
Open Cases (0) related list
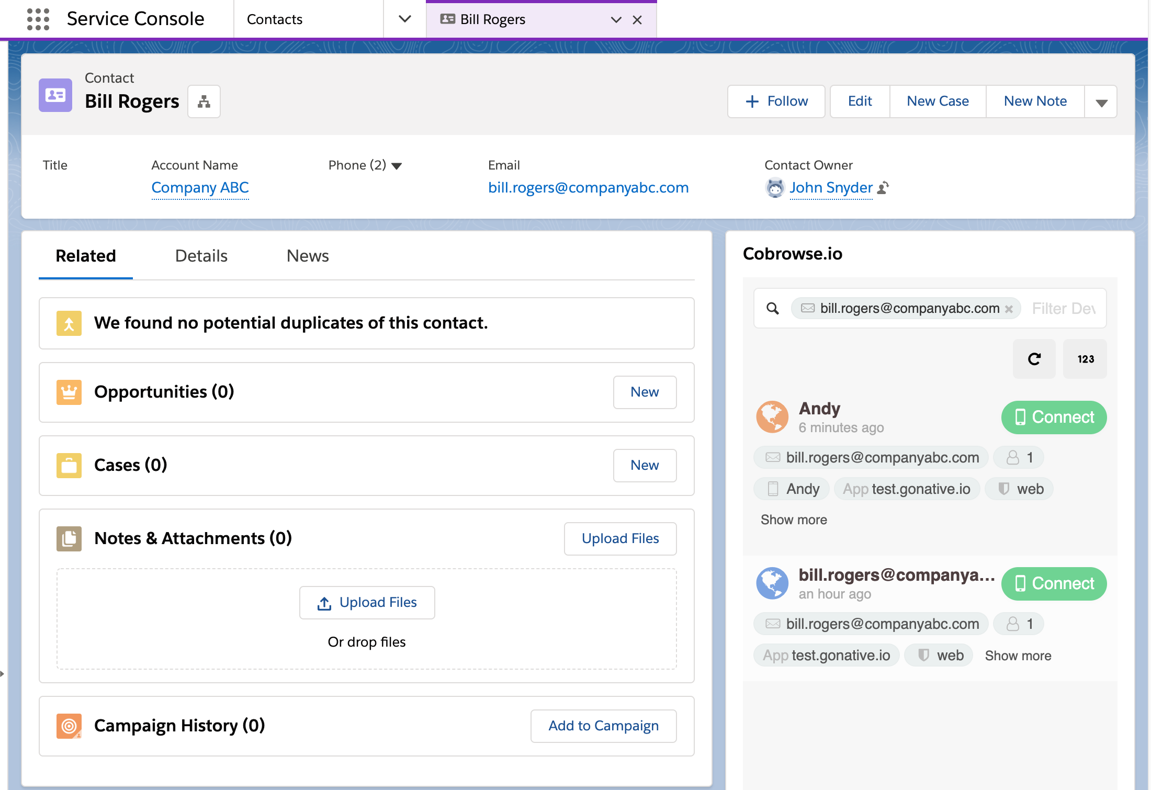[x=131, y=465]
